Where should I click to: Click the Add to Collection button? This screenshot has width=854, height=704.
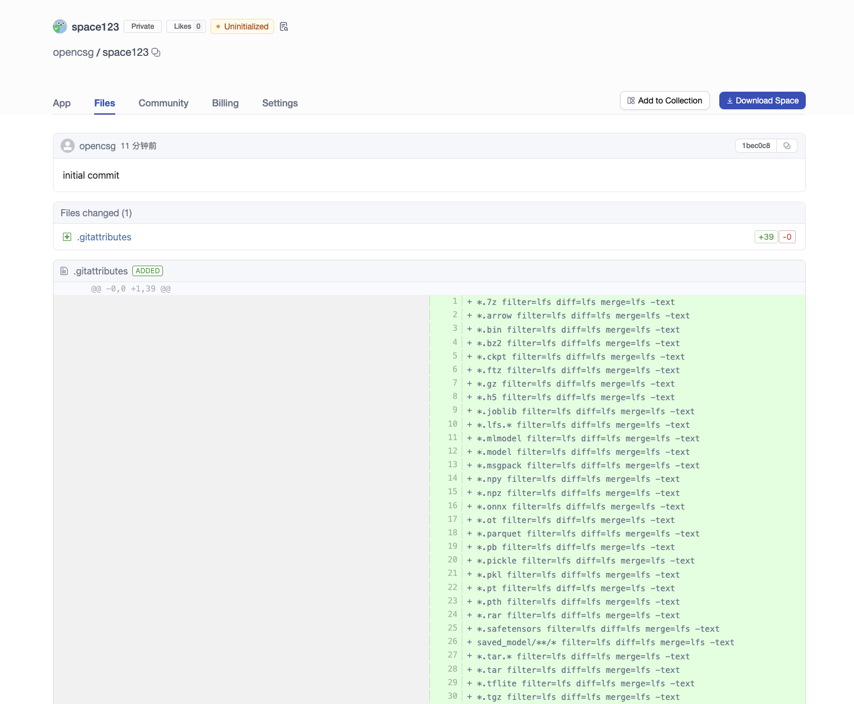665,100
